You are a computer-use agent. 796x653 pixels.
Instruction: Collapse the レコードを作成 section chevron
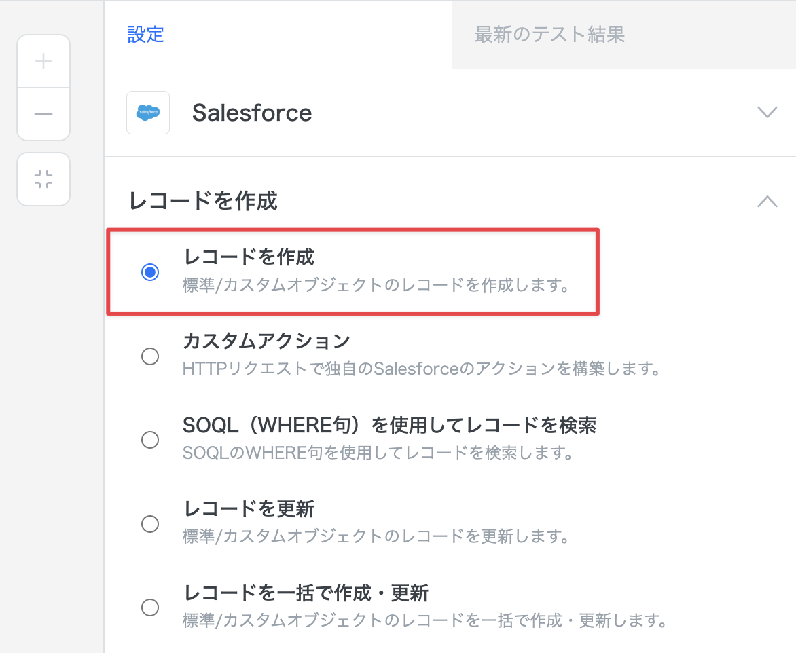(767, 201)
